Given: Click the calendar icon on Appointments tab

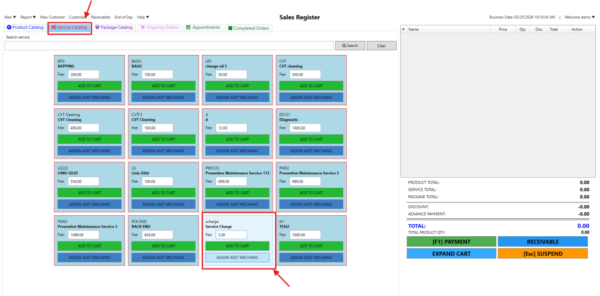Looking at the screenshot, I should tap(188, 27).
